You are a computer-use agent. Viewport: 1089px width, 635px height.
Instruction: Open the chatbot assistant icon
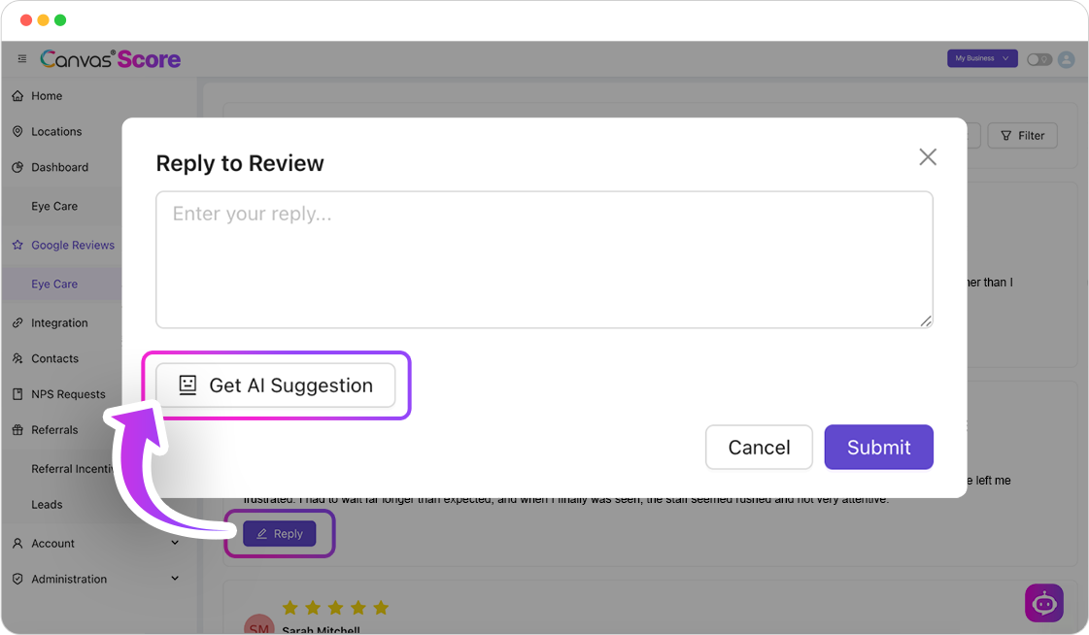click(x=1044, y=603)
